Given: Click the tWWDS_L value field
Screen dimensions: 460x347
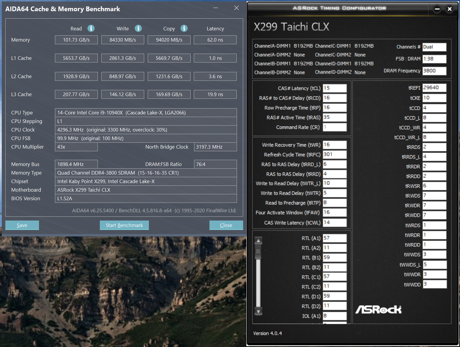Looking at the screenshot, I should point(434,265).
